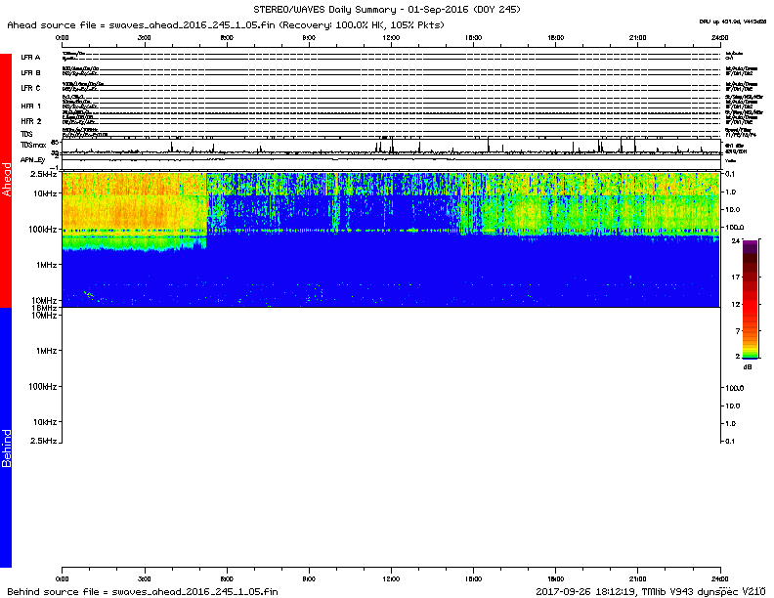Select the HFR 1 row label
Viewport: 774px width, 598px height.
30,106
